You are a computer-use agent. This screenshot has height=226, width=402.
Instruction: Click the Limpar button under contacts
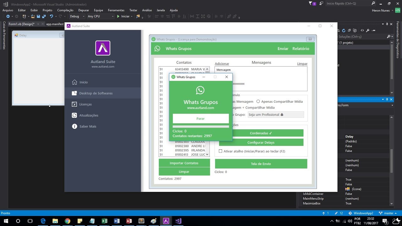tap(184, 171)
